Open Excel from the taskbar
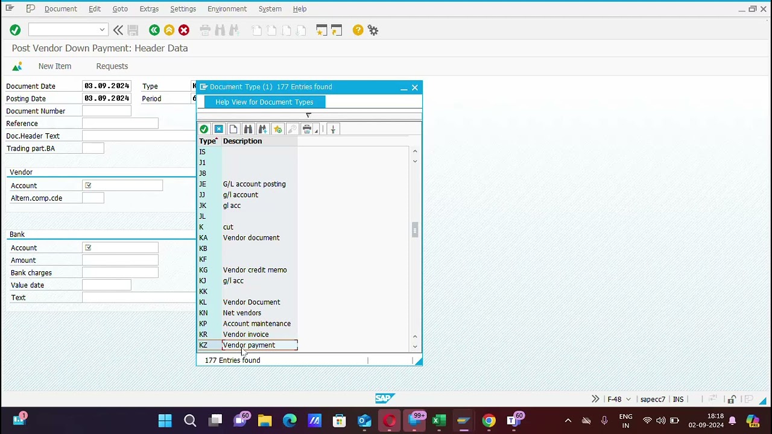Viewport: 772px width, 434px height. click(x=438, y=420)
